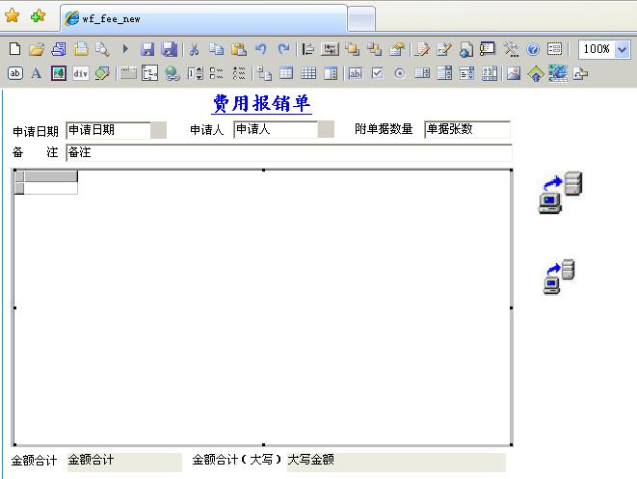Click the Cut scissors icon

[x=194, y=49]
